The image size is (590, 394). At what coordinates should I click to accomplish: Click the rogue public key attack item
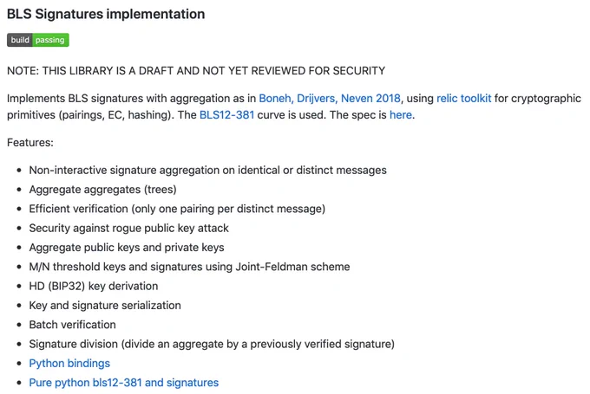128,228
